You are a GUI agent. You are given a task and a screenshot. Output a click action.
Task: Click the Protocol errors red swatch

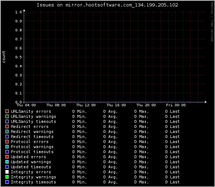tap(7, 142)
